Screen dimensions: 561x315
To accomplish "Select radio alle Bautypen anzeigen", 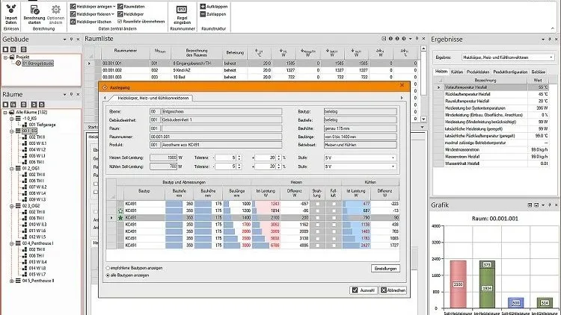I will coord(108,275).
